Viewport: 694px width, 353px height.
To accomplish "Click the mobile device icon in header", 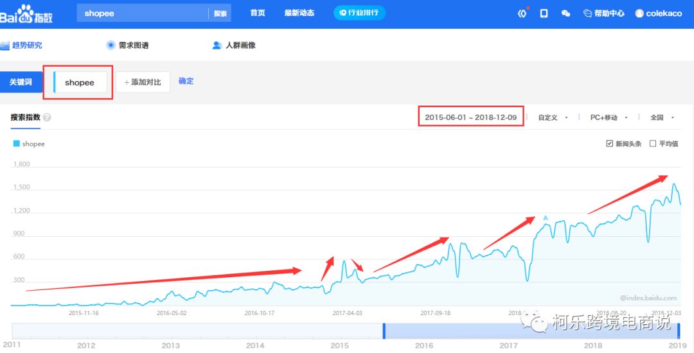I will [544, 13].
